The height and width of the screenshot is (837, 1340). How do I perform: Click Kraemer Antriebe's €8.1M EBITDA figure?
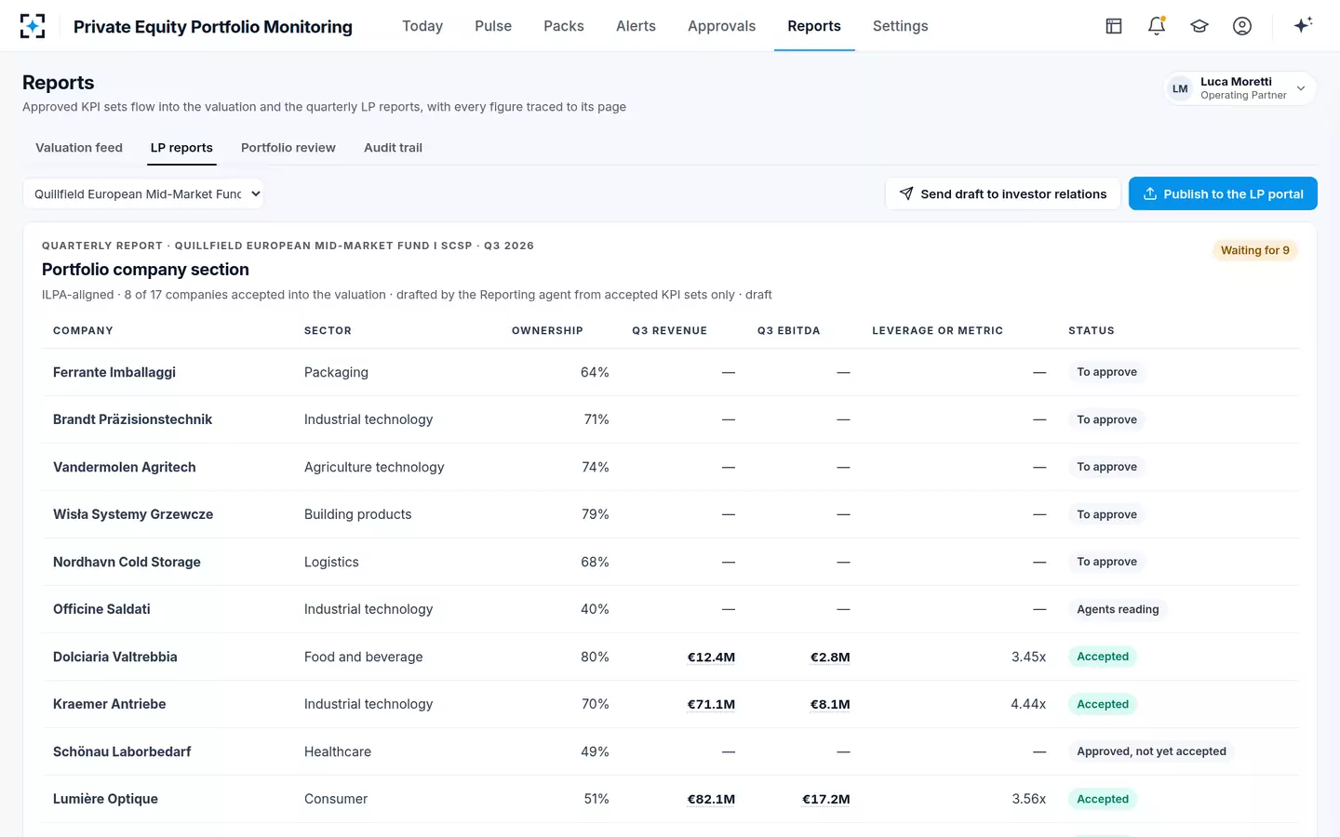pyautogui.click(x=830, y=704)
